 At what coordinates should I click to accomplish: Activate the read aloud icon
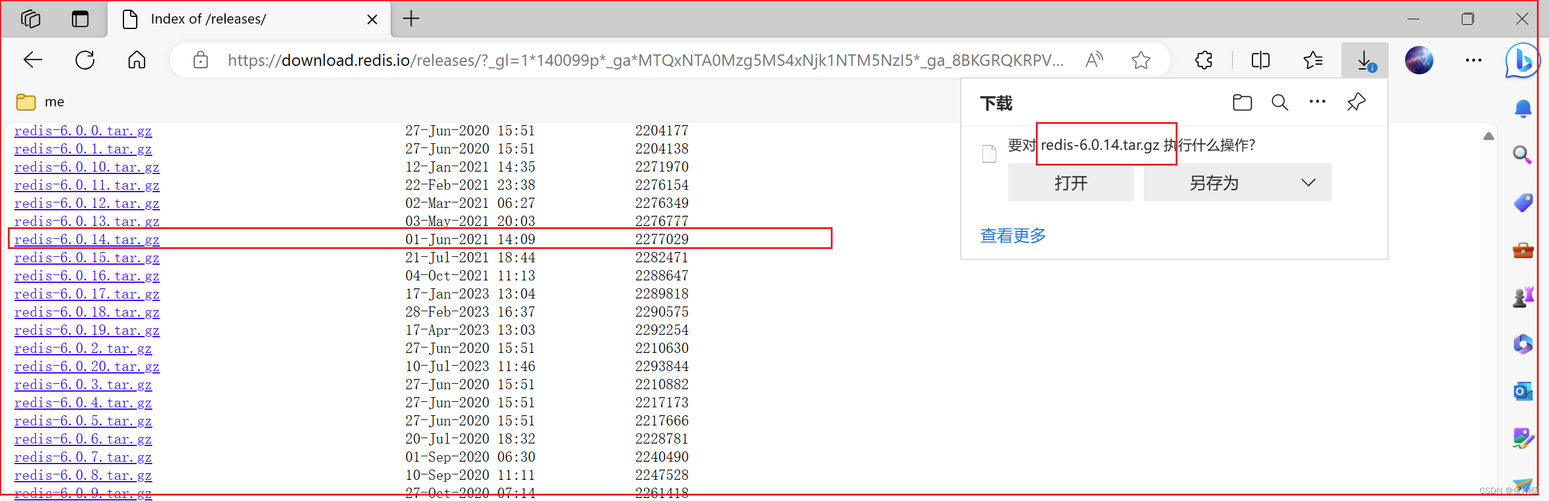pos(1094,60)
